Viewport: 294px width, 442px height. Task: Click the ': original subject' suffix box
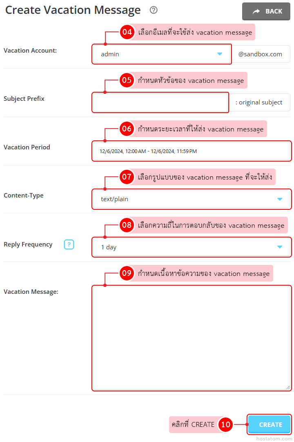[259, 102]
